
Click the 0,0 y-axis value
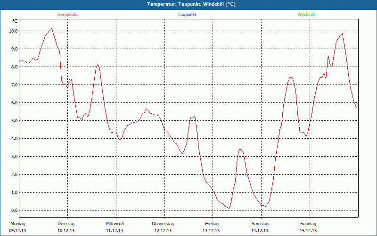pos(14,211)
